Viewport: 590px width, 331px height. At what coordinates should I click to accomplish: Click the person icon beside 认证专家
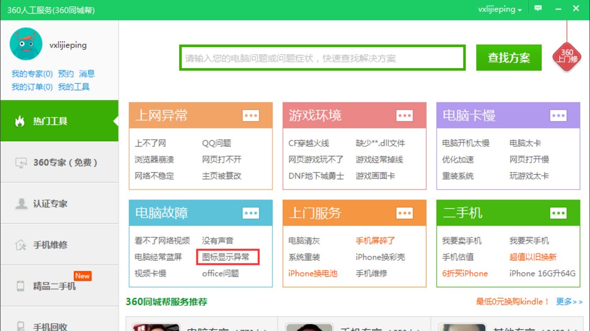(x=22, y=204)
